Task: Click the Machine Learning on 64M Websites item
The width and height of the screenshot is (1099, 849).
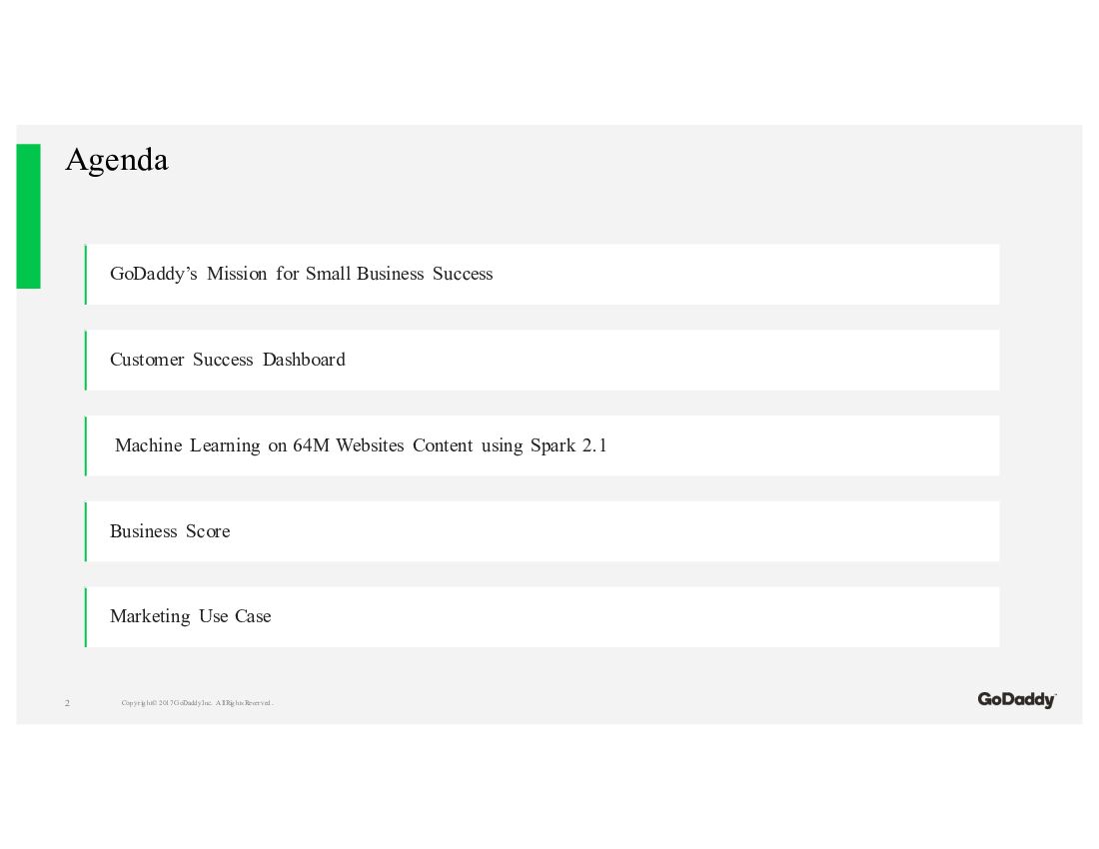Action: click(x=361, y=445)
